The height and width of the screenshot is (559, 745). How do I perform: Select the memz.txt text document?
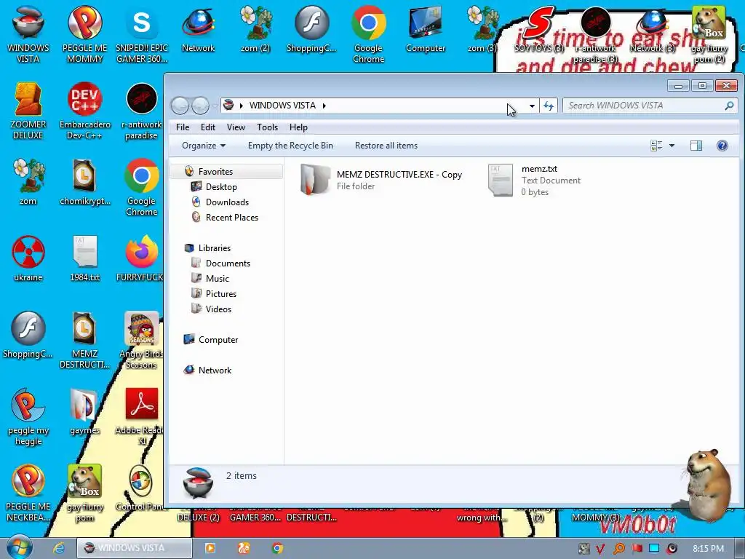pyautogui.click(x=535, y=181)
